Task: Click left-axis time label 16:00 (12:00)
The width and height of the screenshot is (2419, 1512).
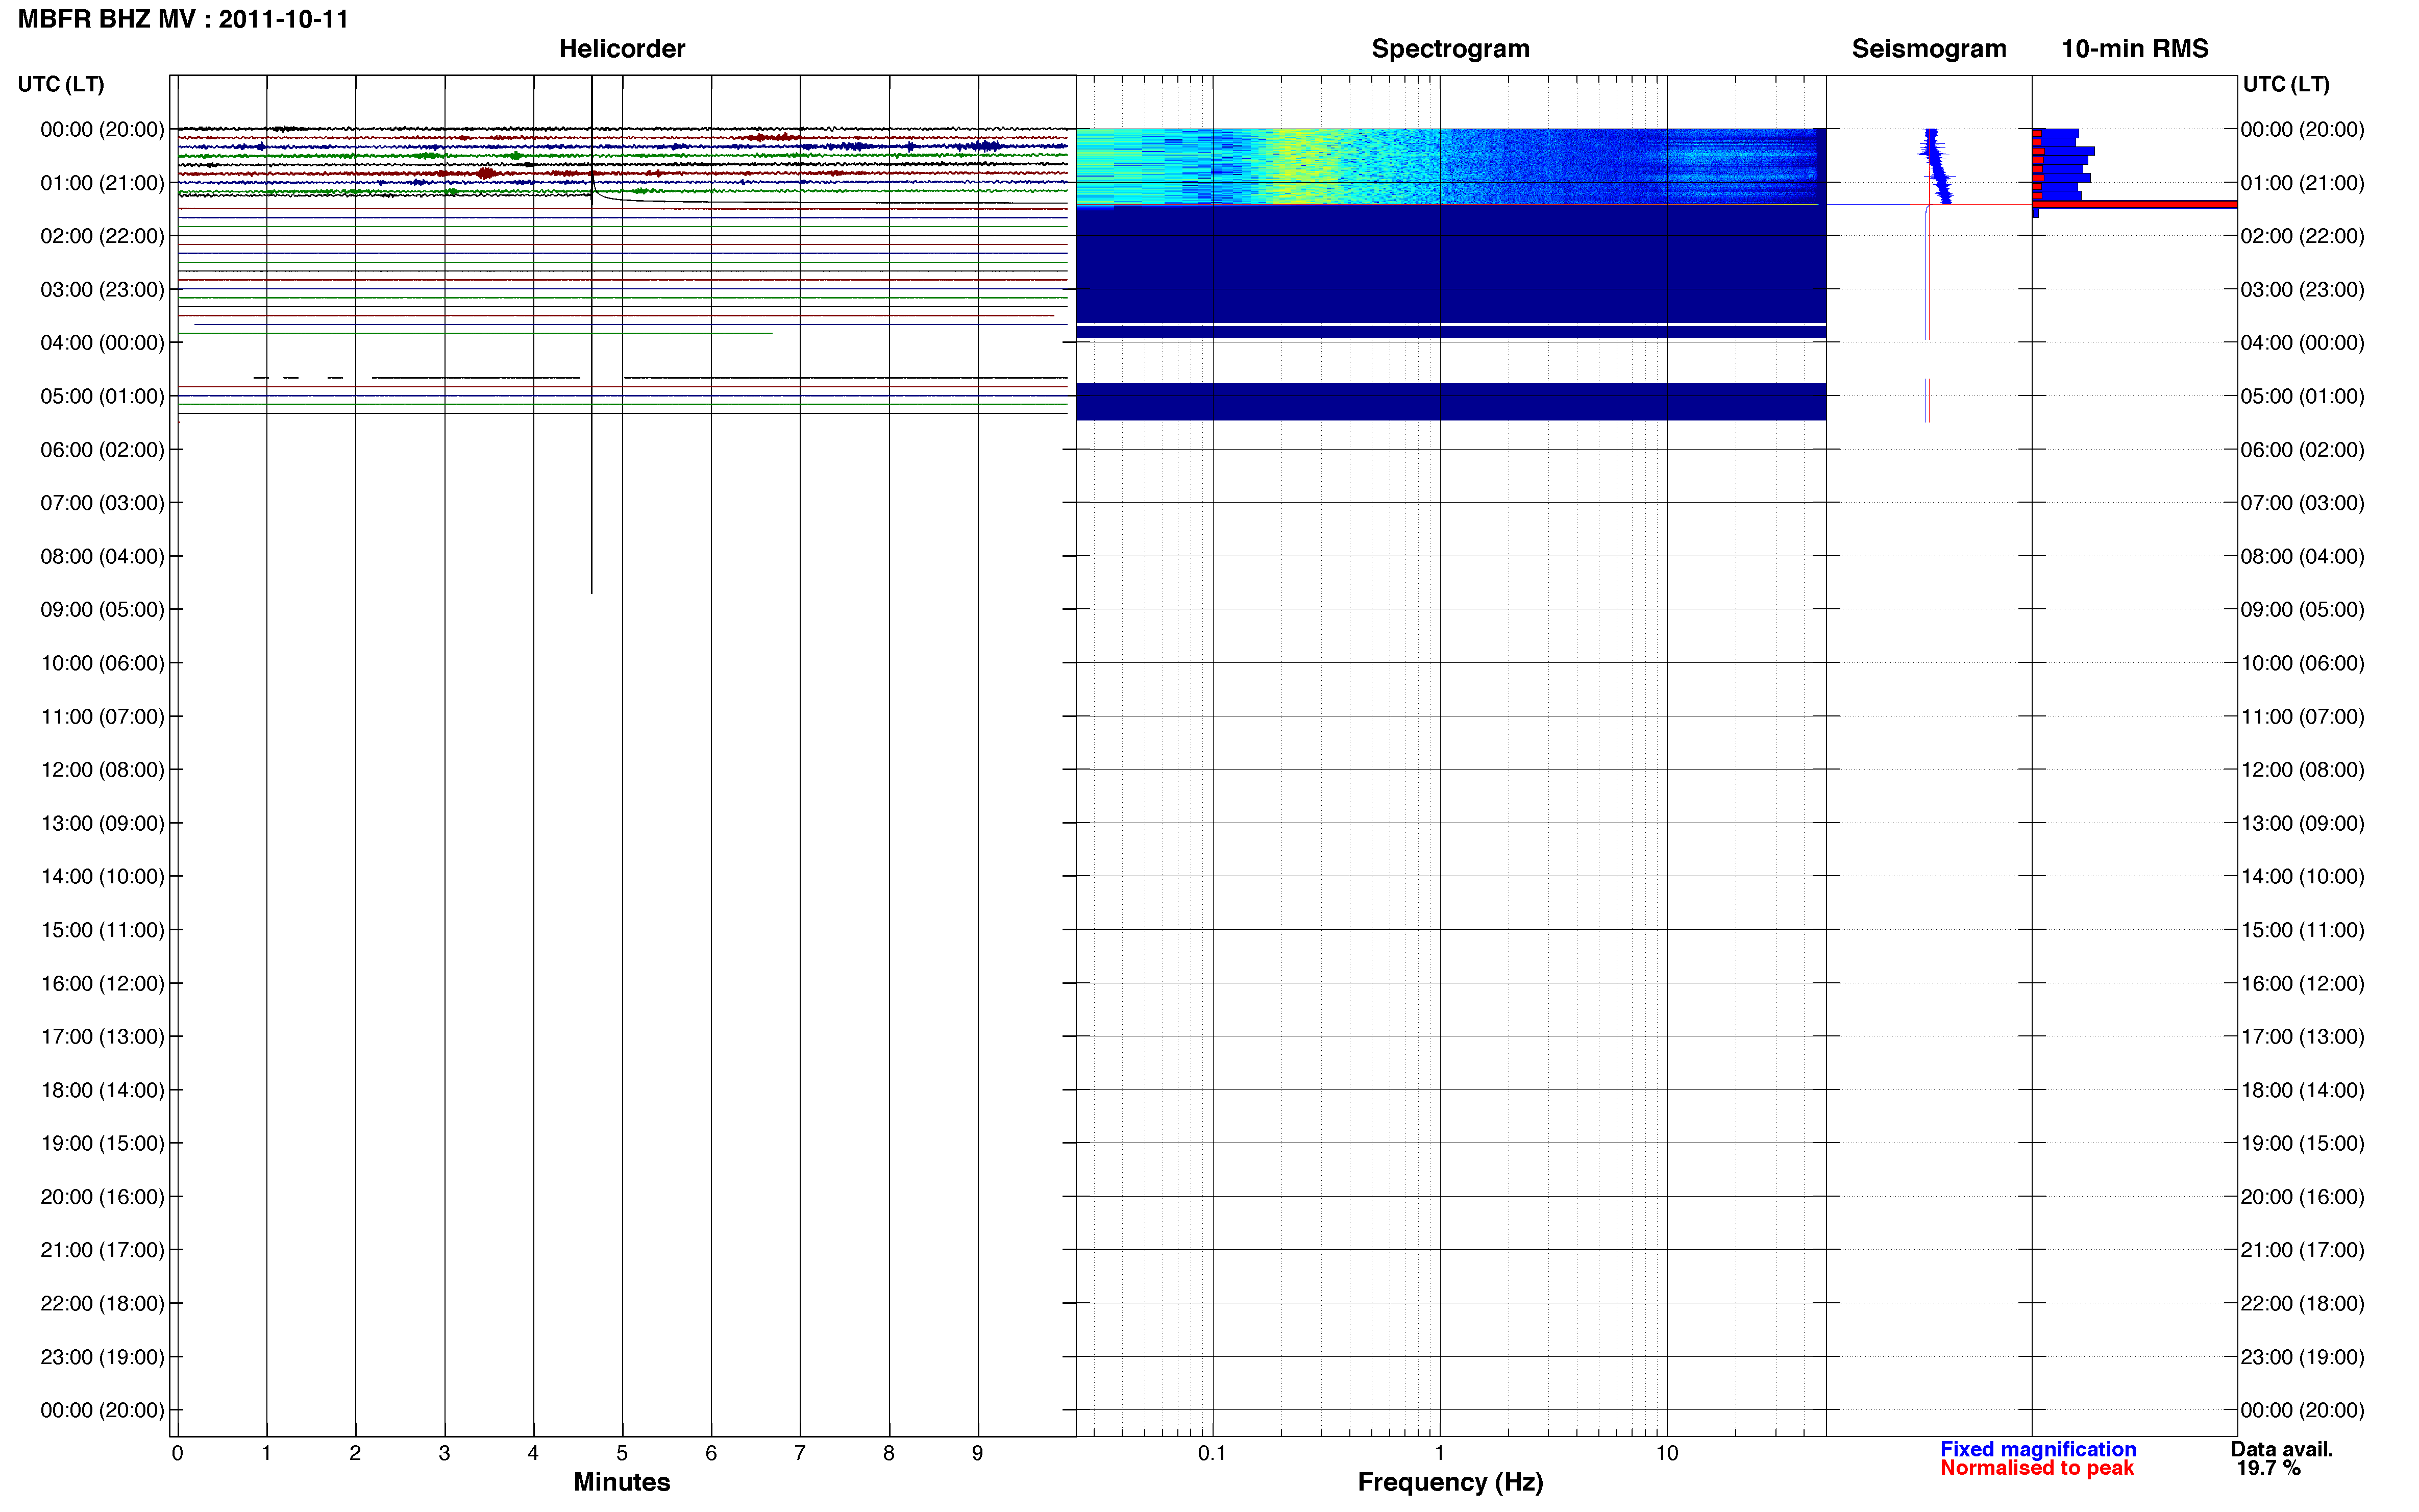Action: 102,983
